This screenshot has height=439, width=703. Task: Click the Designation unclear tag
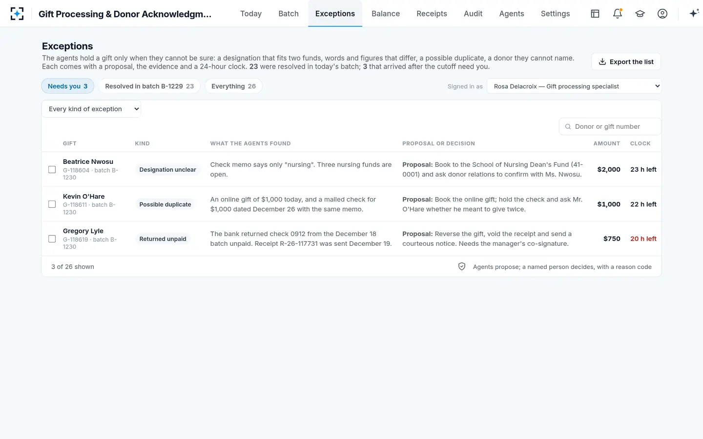(x=167, y=170)
